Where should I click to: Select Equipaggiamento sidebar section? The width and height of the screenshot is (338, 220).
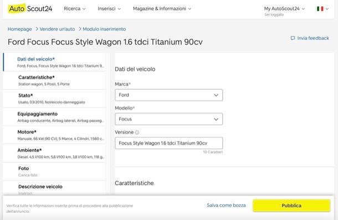[54, 117]
